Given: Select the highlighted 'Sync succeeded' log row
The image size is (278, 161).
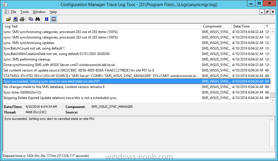Looking at the screenshot, I should (136, 81).
